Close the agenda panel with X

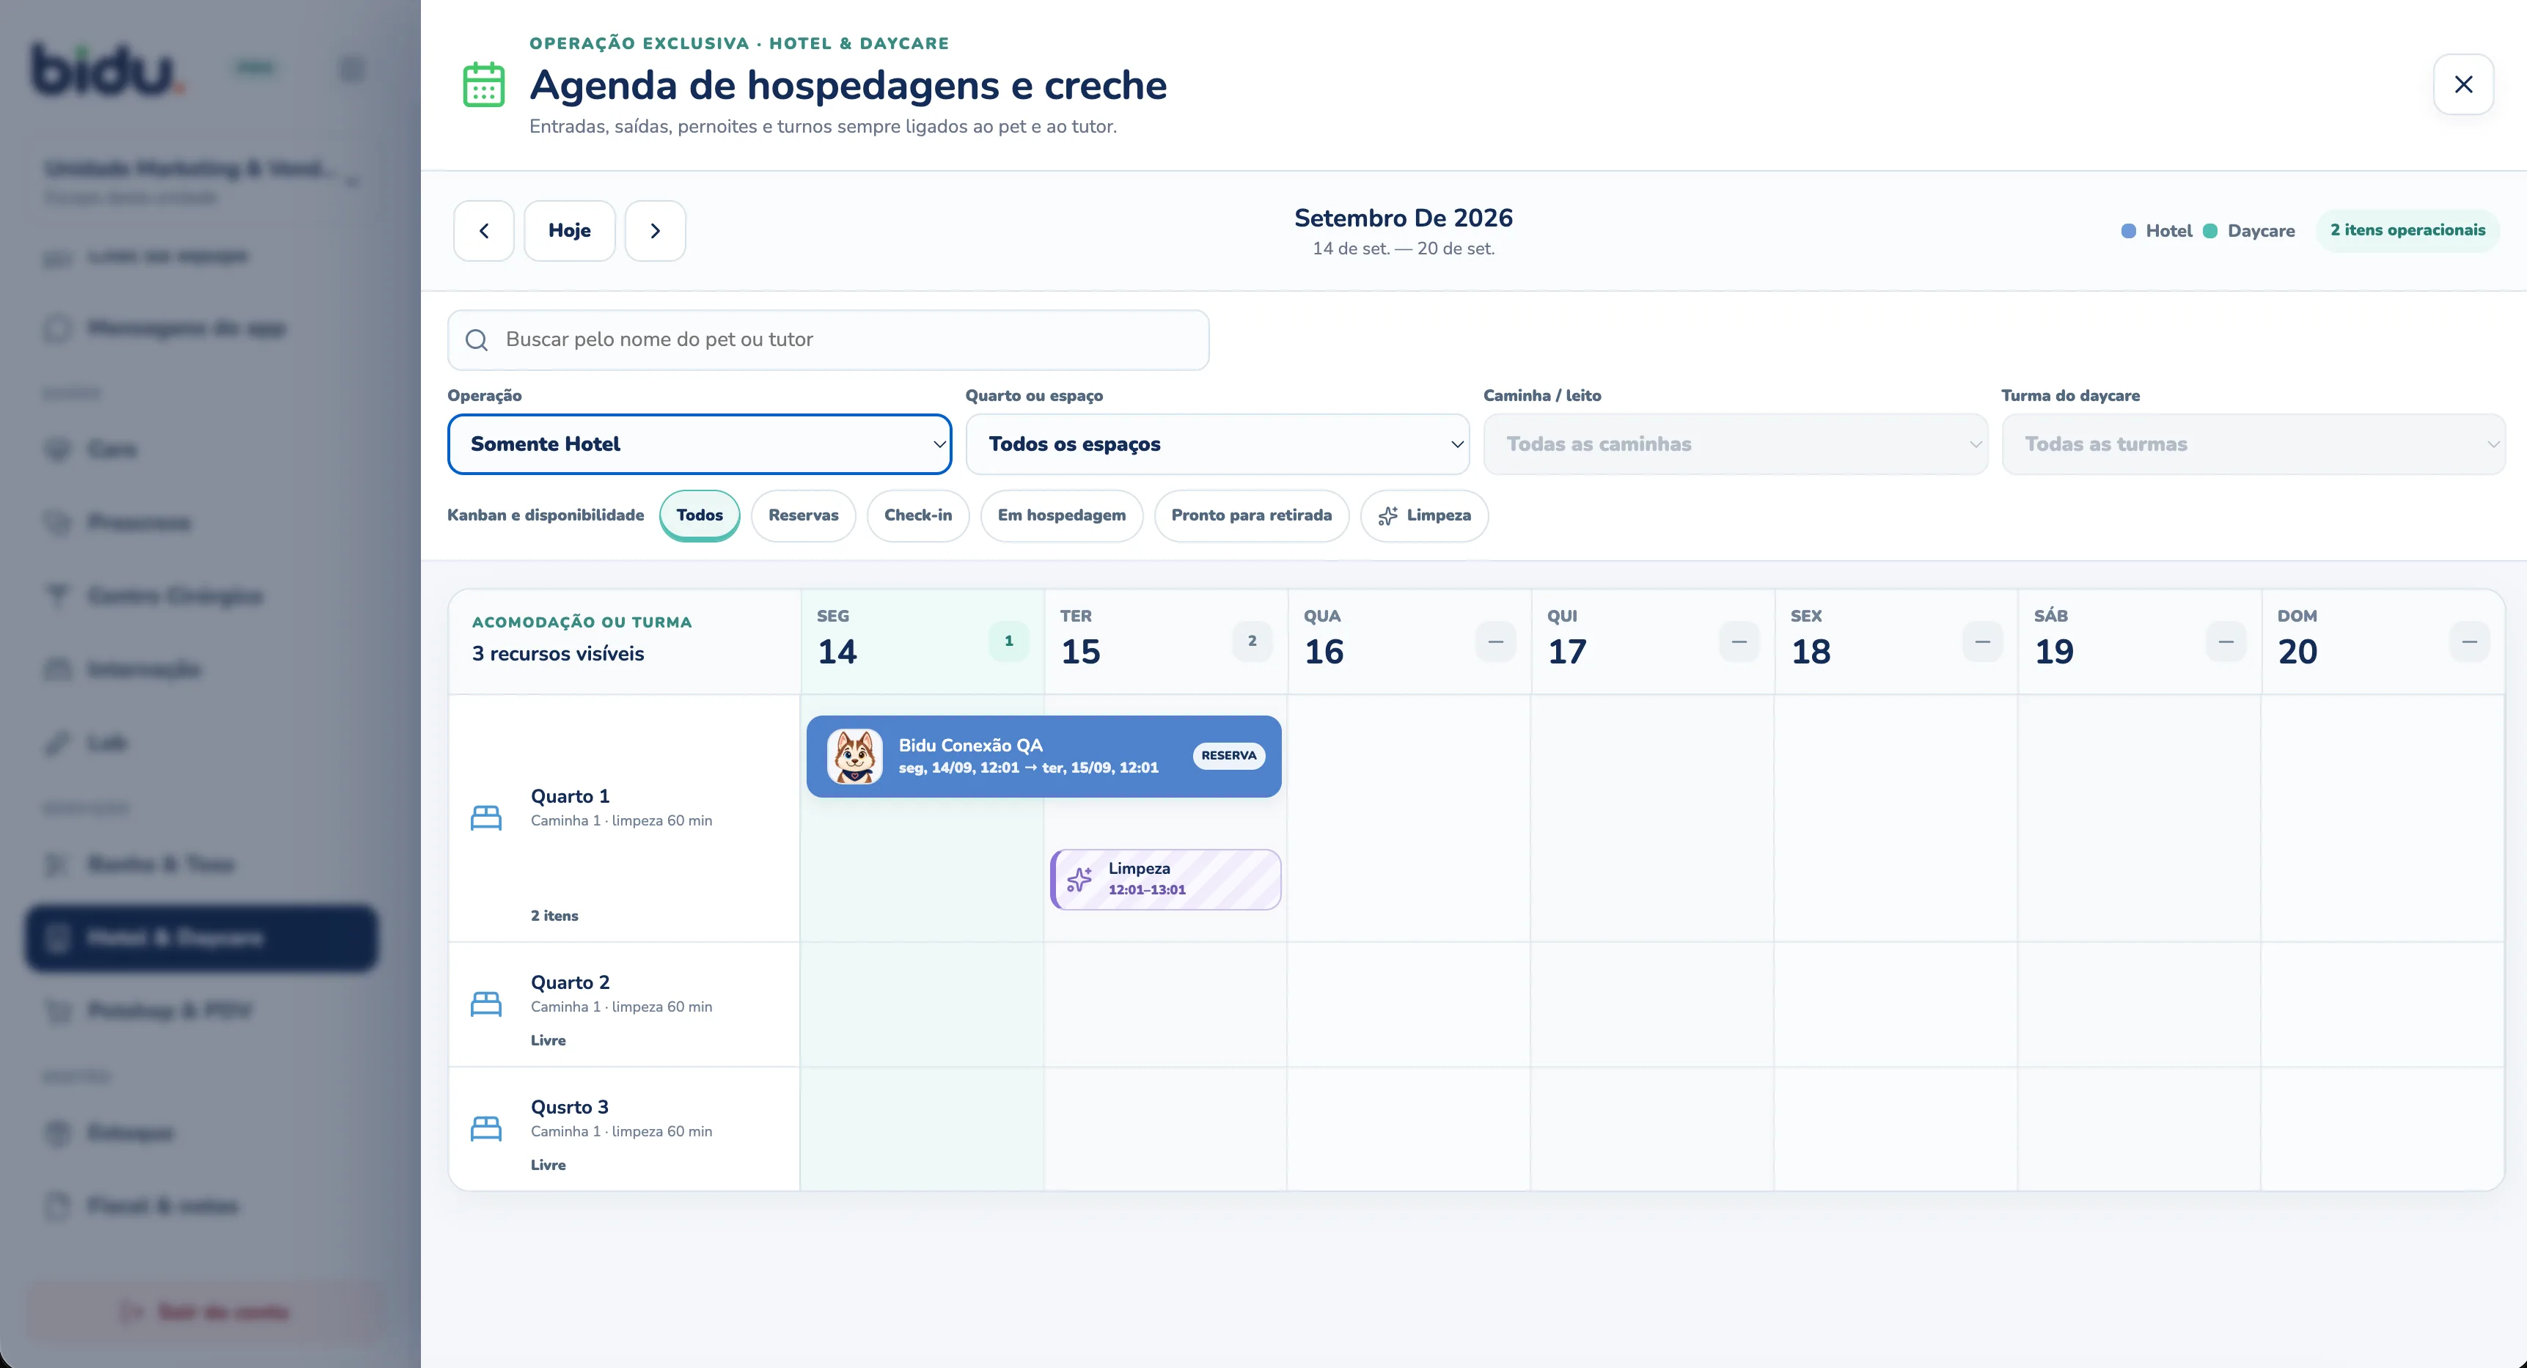pyautogui.click(x=2463, y=84)
